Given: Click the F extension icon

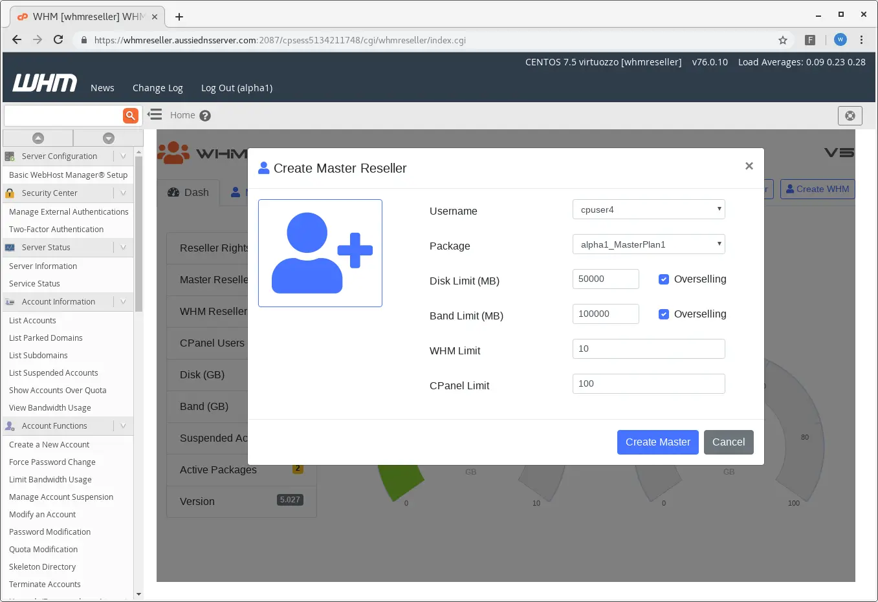Looking at the screenshot, I should click(809, 40).
